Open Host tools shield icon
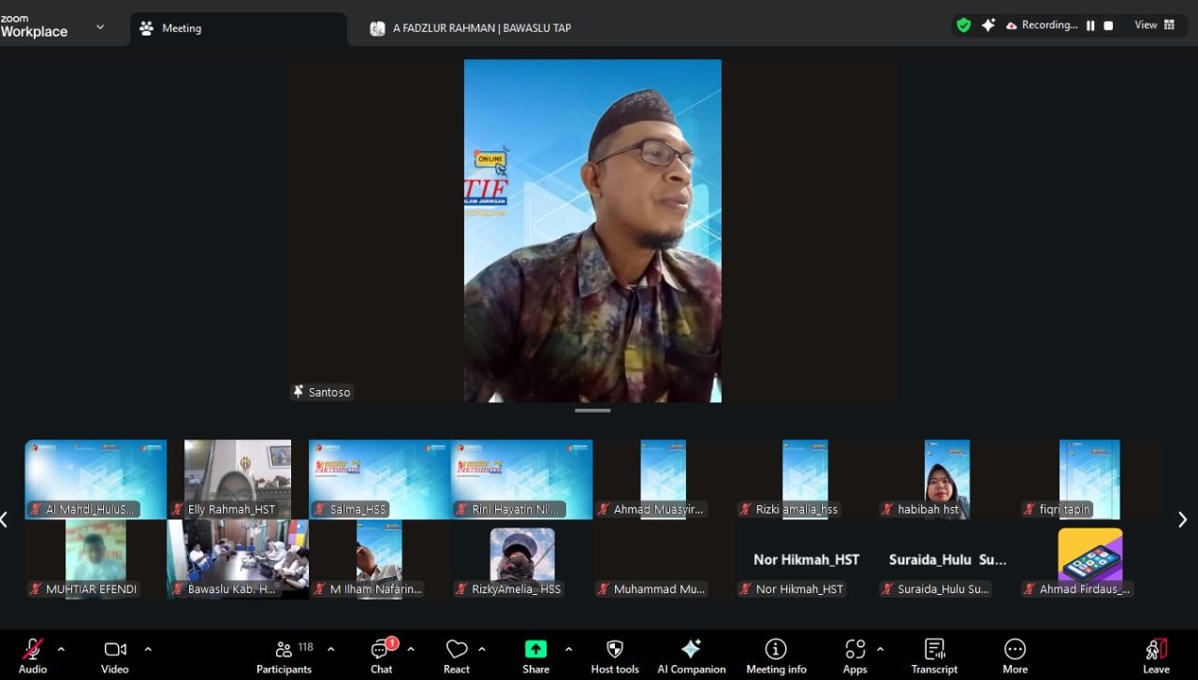This screenshot has width=1198, height=680. tap(615, 656)
